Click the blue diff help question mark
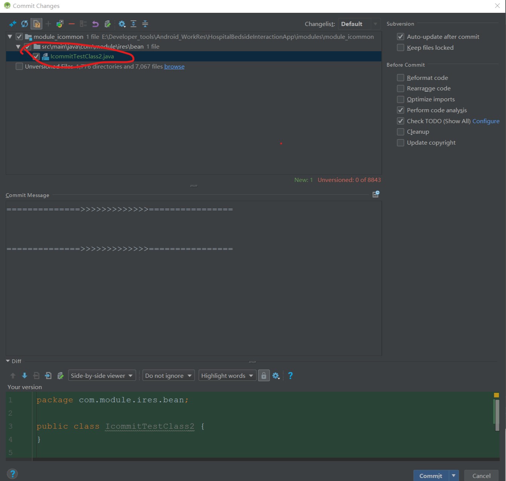 coord(290,376)
